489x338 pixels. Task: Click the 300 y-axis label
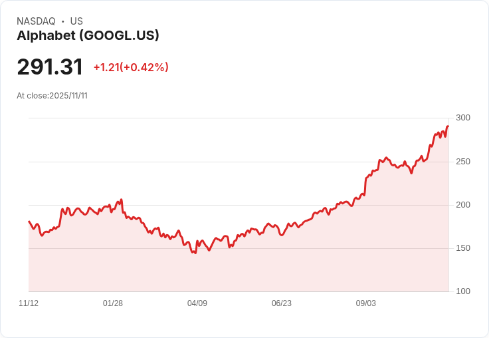pos(462,118)
